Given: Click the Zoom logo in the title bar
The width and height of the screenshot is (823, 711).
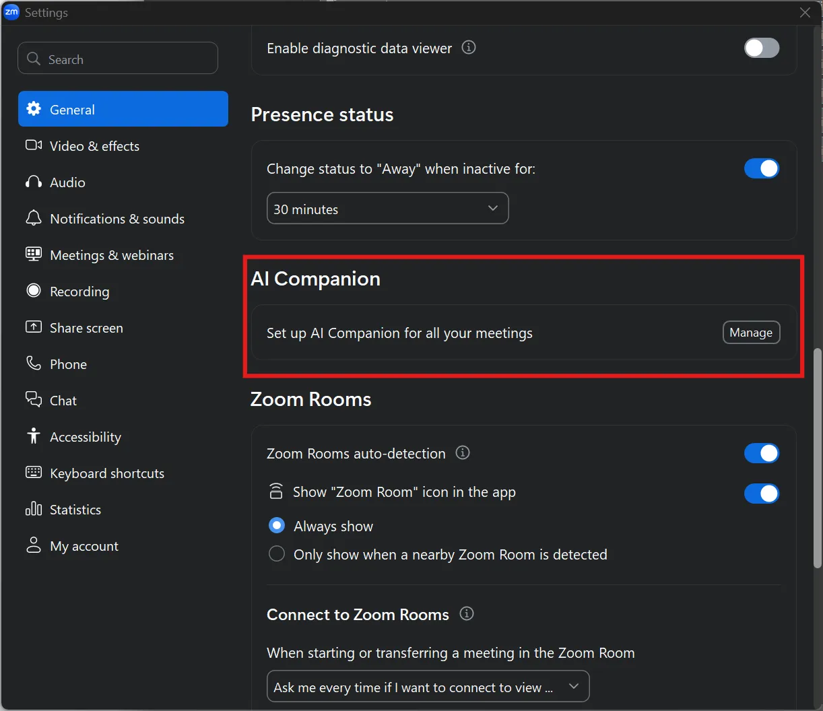Looking at the screenshot, I should pos(11,12).
